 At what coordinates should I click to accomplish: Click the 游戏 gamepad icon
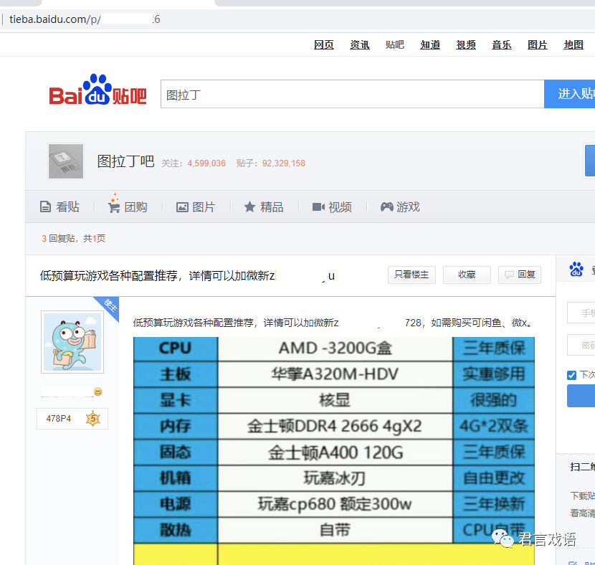pos(386,206)
